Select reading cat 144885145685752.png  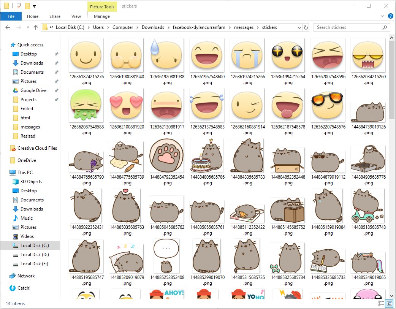click(x=287, y=210)
